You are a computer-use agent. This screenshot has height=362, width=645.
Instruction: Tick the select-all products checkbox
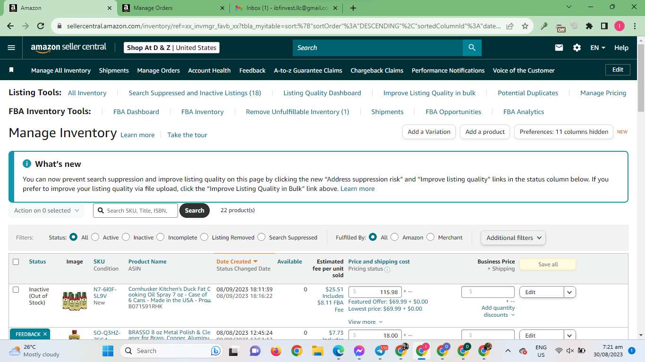(16, 262)
